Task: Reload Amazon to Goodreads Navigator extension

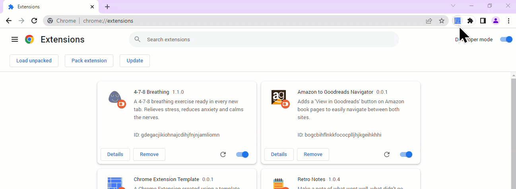Action: tap(387, 154)
